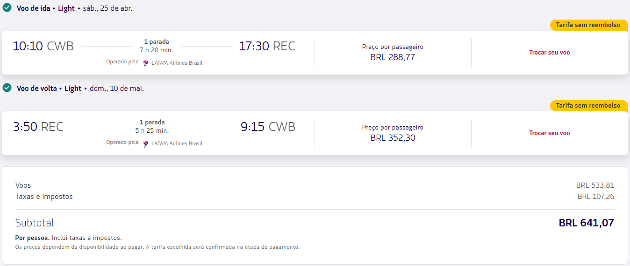This screenshot has height=266, width=630.
Task: Select the BRL 288,77 outbound price
Action: [x=393, y=57]
